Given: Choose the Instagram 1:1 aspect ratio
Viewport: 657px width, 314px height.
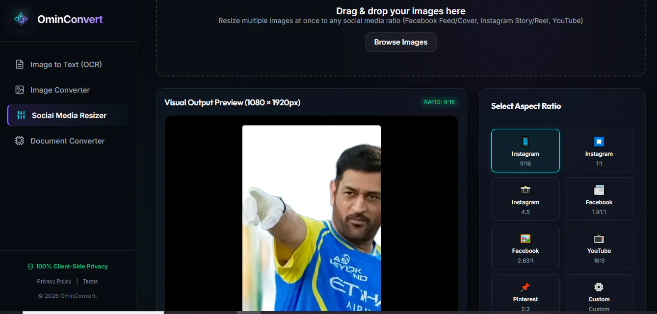Looking at the screenshot, I should pos(599,151).
